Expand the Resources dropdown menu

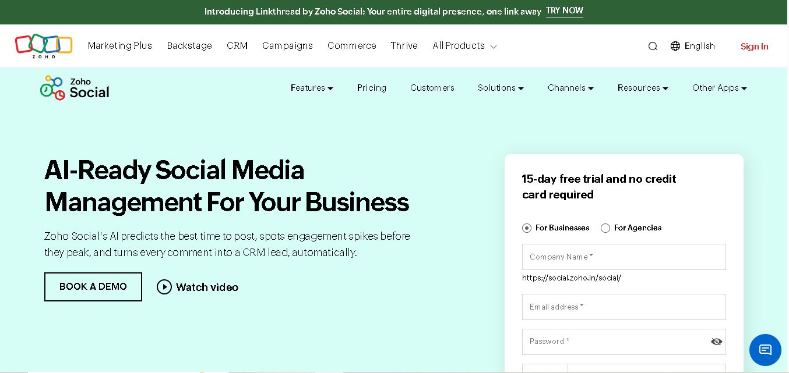coord(643,88)
